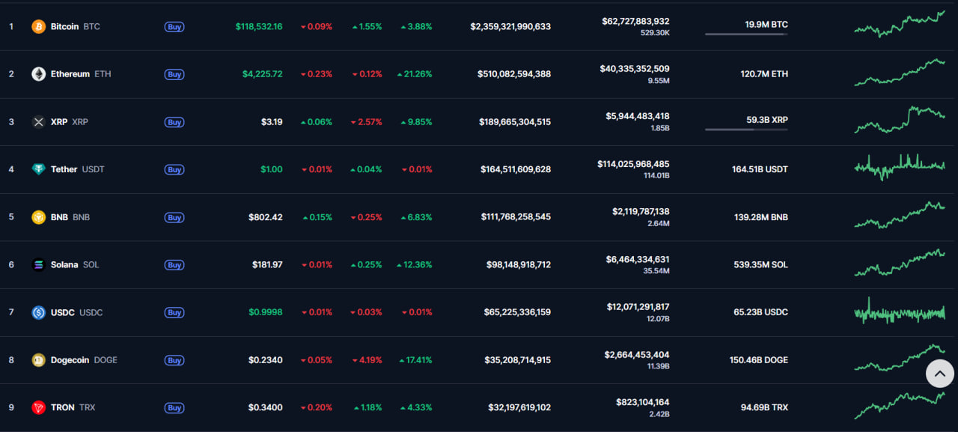Open TRON 7-day price chart
This screenshot has width=958, height=432.
900,405
